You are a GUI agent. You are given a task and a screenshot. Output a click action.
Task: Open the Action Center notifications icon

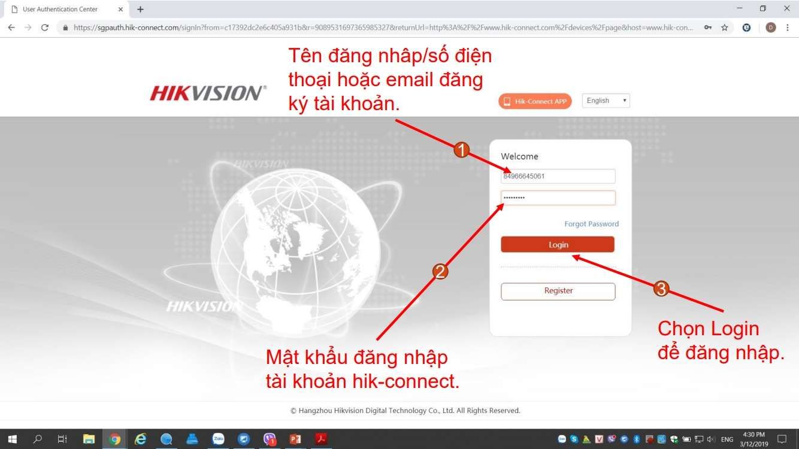click(782, 439)
